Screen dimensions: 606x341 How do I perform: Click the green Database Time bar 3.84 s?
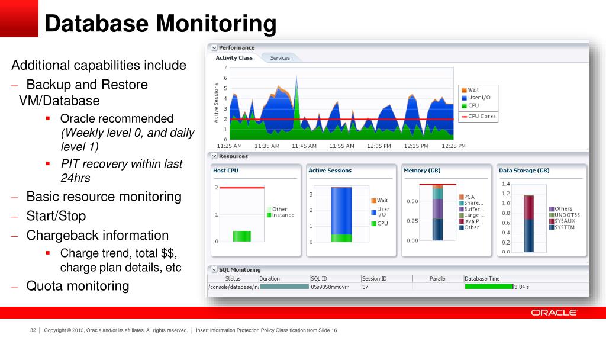[489, 287]
